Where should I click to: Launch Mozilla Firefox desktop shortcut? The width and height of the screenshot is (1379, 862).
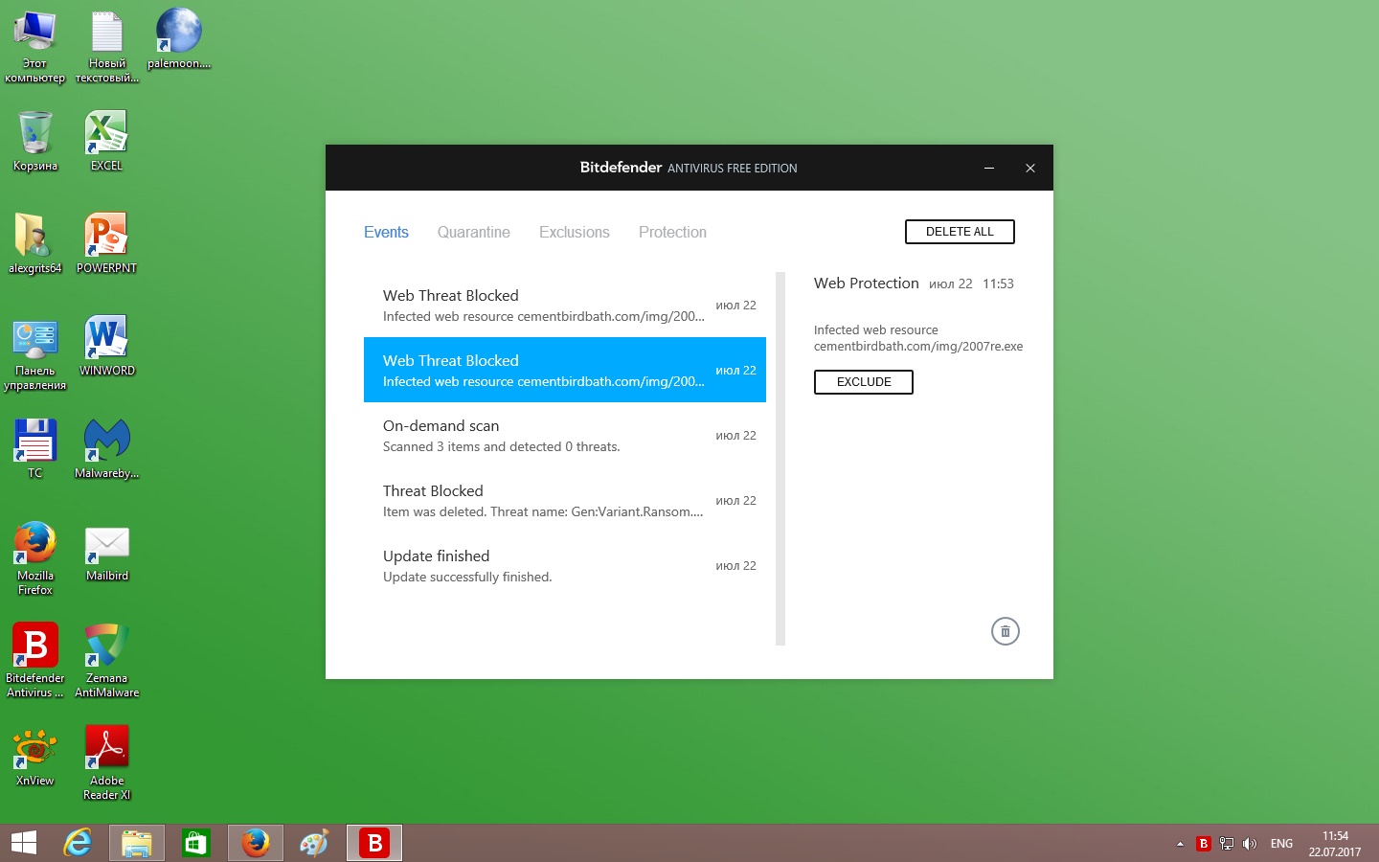34,559
